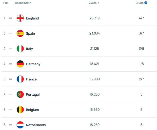157x130 pixels.
Task: Click Spain's 23.034 coefficient value
Action: click(x=94, y=33)
